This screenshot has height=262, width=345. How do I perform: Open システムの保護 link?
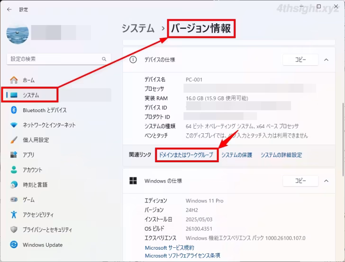pyautogui.click(x=237, y=155)
